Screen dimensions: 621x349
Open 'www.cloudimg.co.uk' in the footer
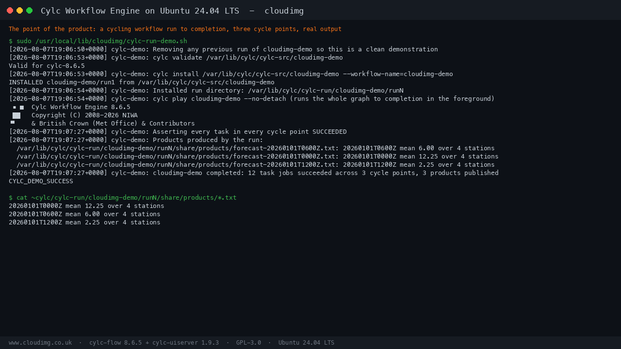[x=40, y=343]
